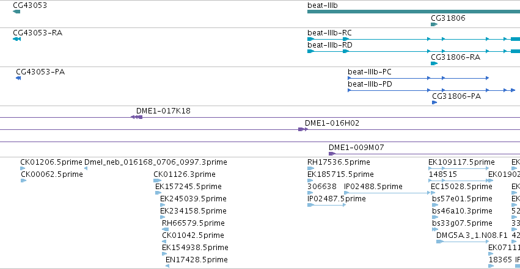Click the CG43053-RA transcript arrow
Screen dimensions: 520x269
pos(16,39)
